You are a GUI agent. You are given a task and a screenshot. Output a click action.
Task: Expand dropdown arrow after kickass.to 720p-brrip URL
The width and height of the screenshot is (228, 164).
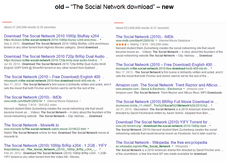tap(101, 60)
